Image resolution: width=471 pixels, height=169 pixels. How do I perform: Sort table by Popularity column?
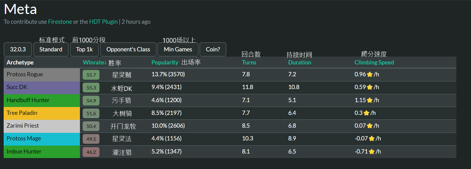(x=165, y=62)
